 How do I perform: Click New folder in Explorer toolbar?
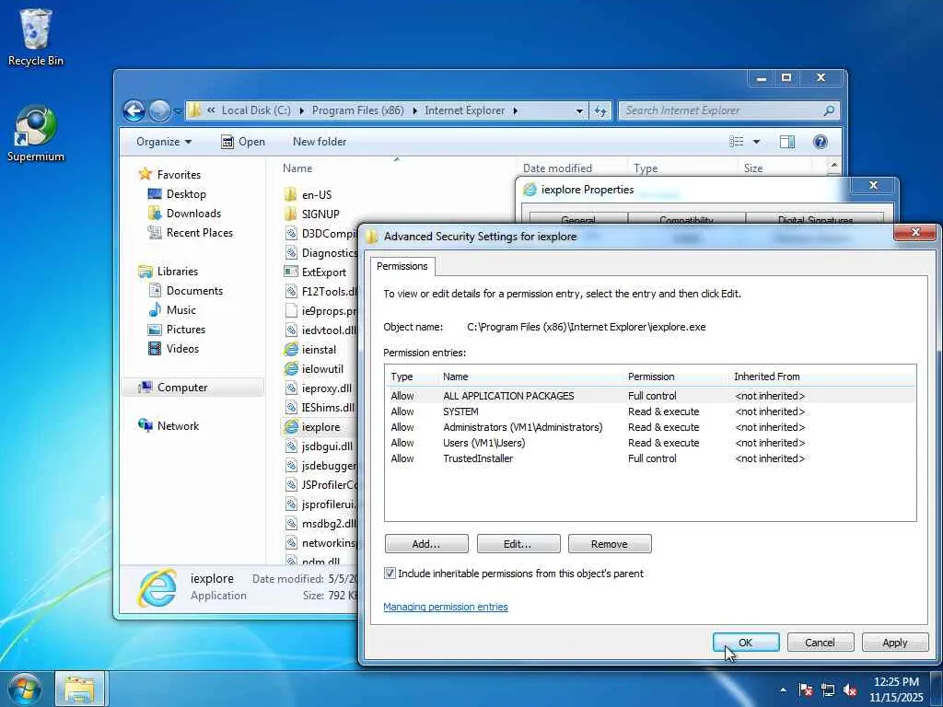(x=320, y=142)
